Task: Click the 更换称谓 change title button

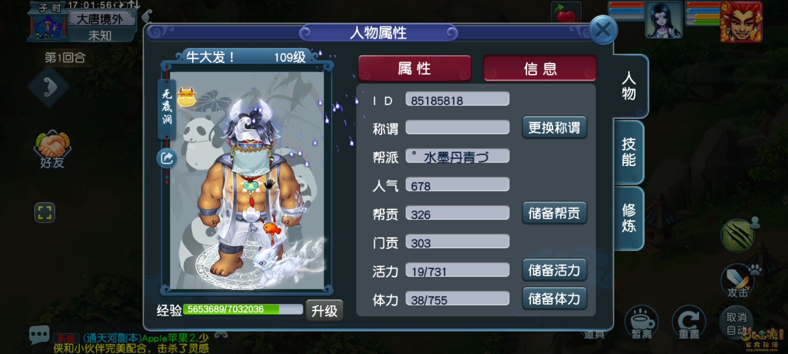Action: pyautogui.click(x=554, y=127)
